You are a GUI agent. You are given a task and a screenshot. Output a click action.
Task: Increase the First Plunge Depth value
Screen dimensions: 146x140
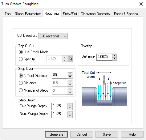70,105
